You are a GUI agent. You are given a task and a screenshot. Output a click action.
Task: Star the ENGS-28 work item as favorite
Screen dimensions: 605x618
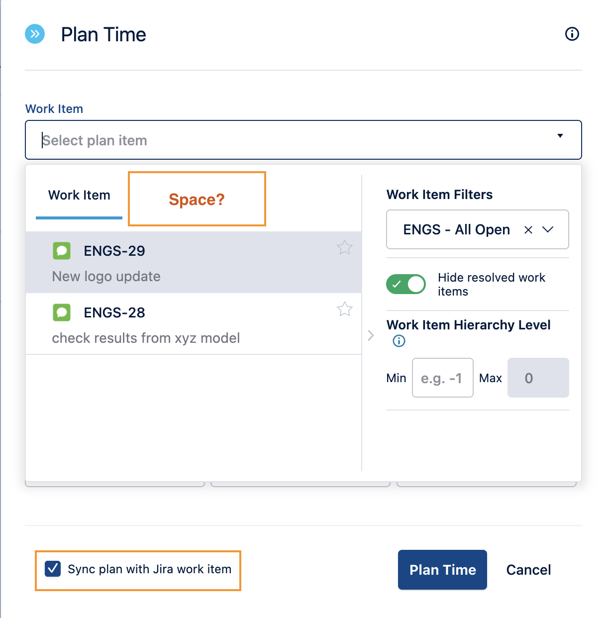point(345,309)
